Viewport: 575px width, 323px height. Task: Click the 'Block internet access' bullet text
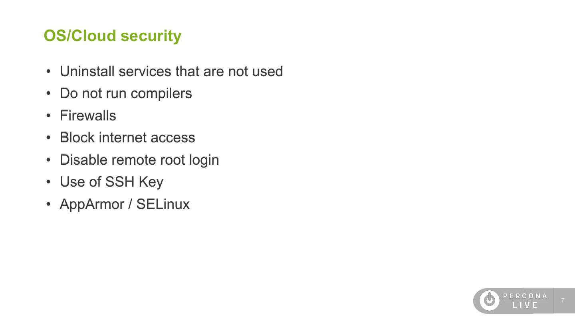(127, 138)
